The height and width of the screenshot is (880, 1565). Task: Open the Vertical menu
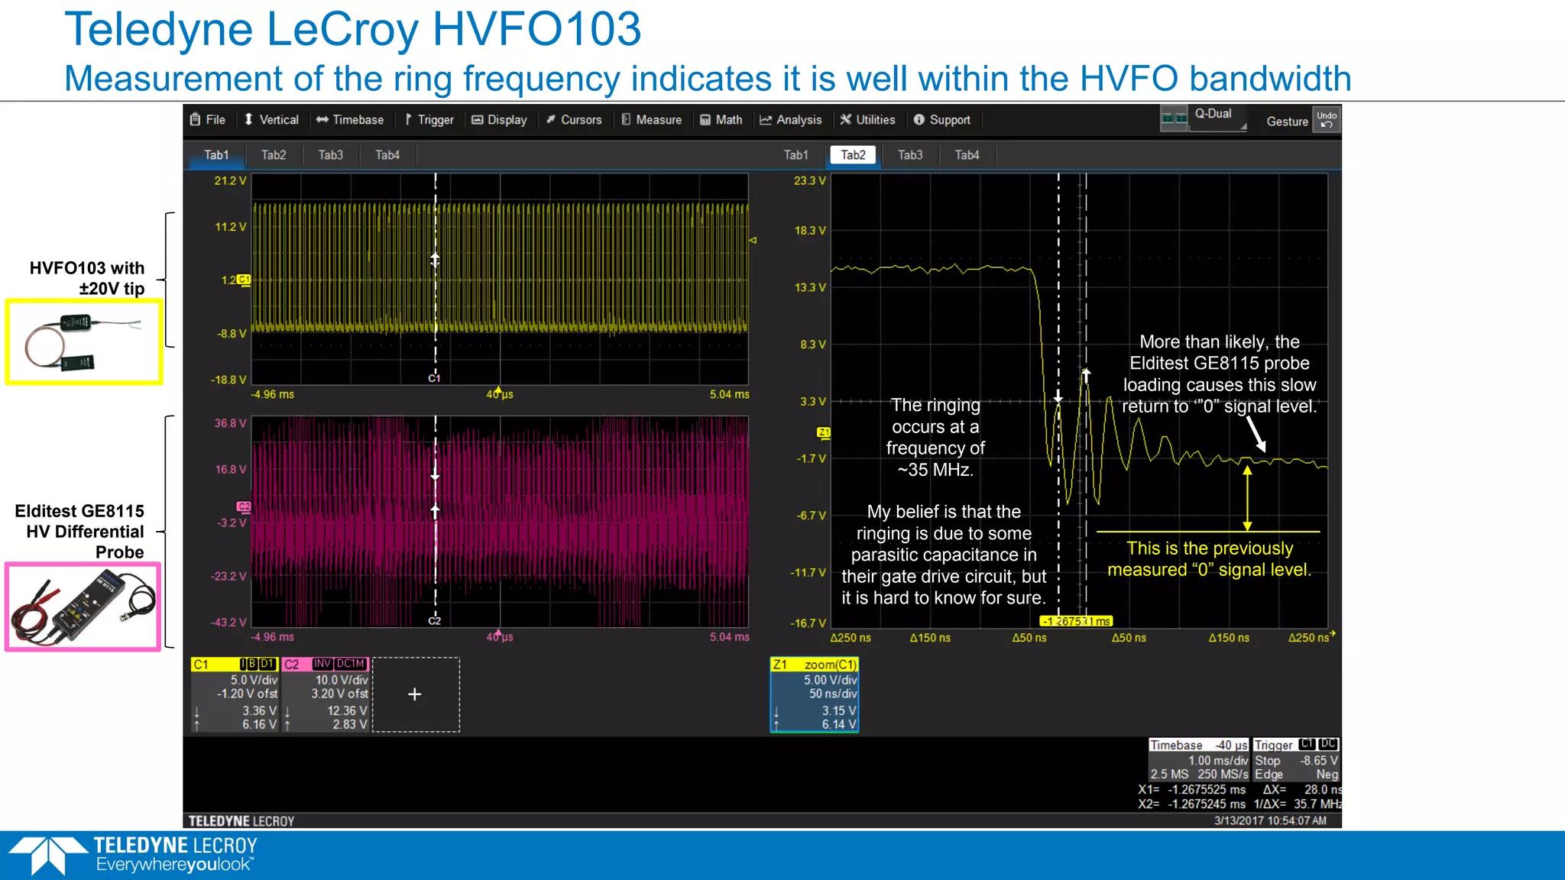point(271,120)
